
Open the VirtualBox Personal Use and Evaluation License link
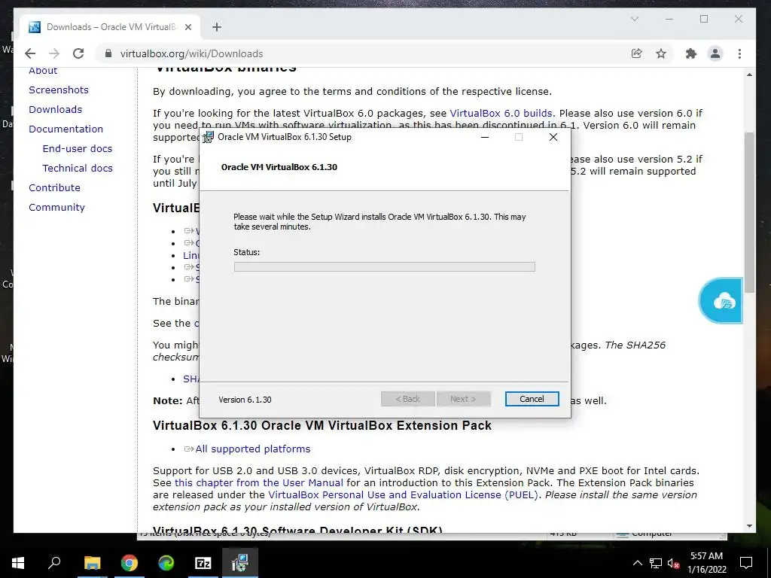[x=404, y=495]
